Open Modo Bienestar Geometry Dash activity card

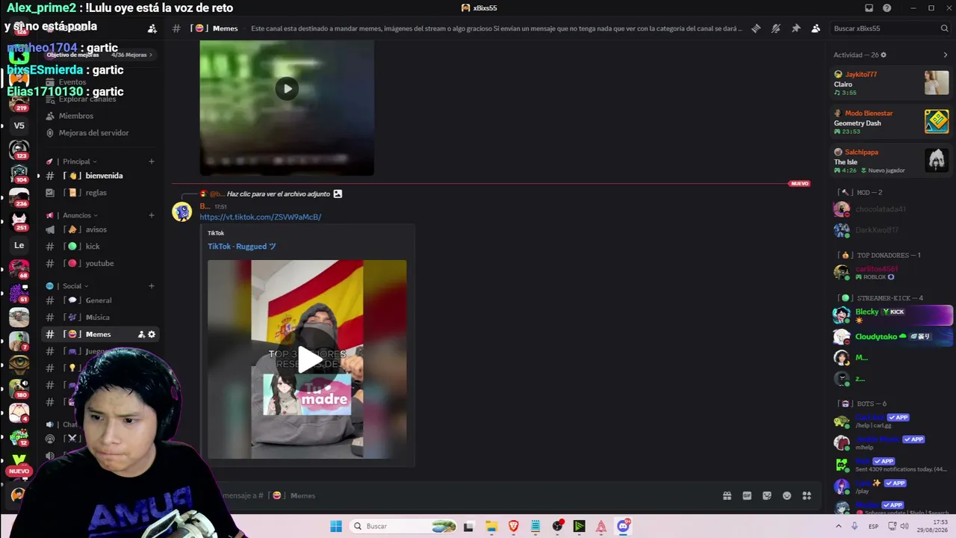click(892, 122)
